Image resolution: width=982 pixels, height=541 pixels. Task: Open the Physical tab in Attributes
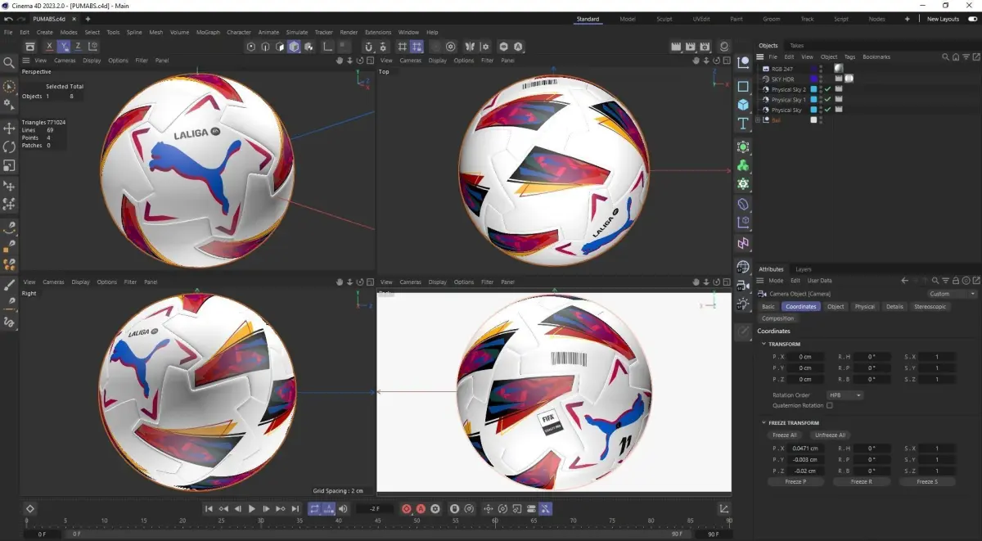[x=864, y=307]
